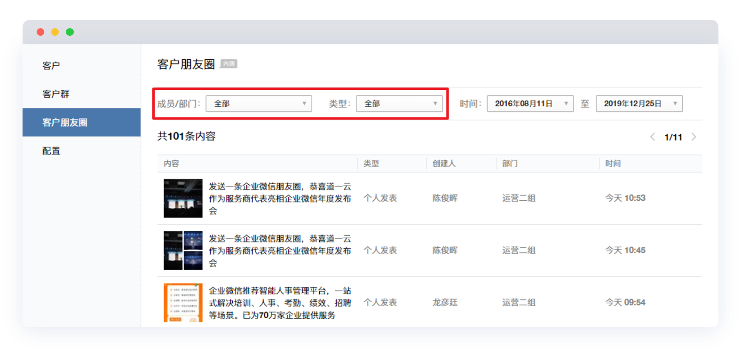Open 配置 in the sidebar
741x353 pixels.
click(51, 151)
